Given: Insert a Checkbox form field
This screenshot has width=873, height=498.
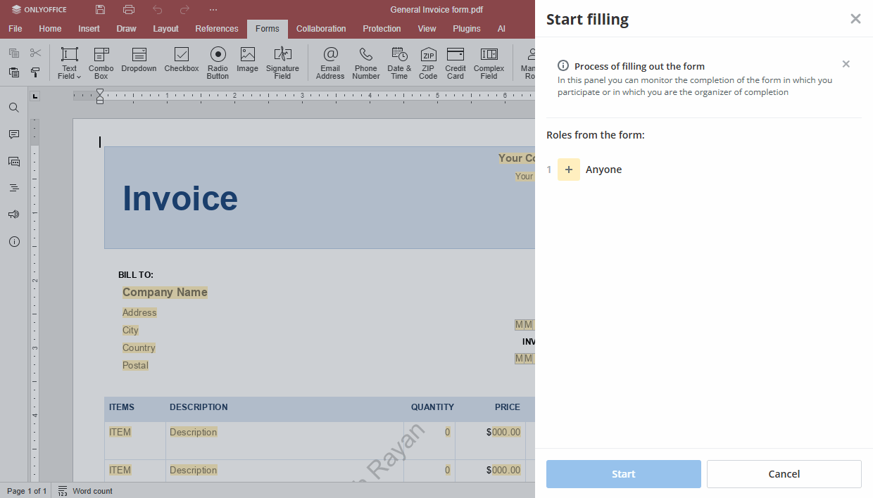Looking at the screenshot, I should click(182, 59).
